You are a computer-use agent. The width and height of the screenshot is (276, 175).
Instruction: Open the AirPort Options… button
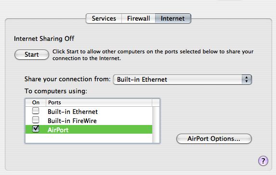pos(214,139)
